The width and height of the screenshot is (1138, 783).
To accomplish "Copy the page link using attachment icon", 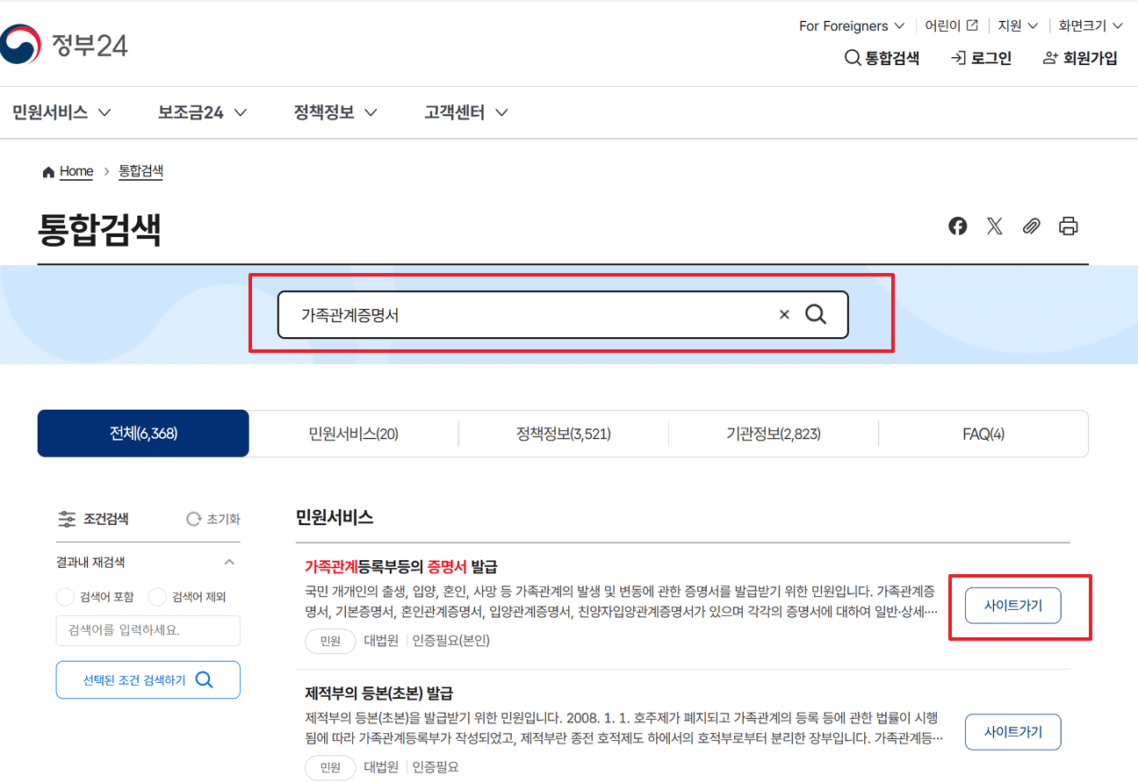I will click(x=1031, y=226).
